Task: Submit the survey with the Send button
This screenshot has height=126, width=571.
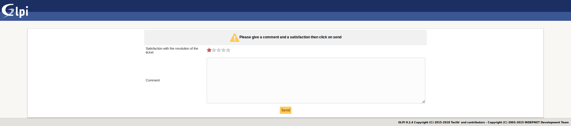Action: click(285, 110)
